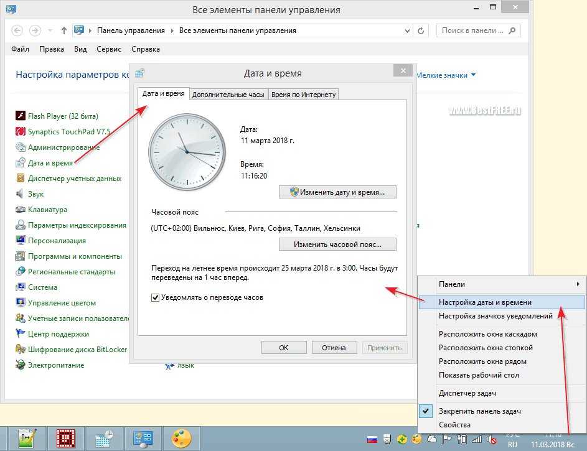The height and width of the screenshot is (451, 587).
Task: Open Параметры индексирования icon
Action: 20,225
